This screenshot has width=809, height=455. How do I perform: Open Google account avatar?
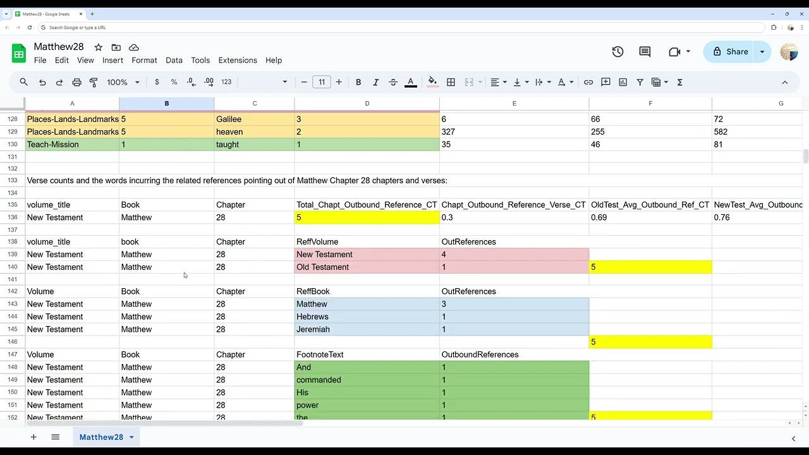coord(789,52)
